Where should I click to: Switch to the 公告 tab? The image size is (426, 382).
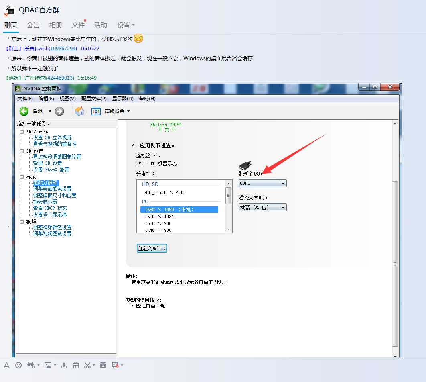[x=33, y=25]
